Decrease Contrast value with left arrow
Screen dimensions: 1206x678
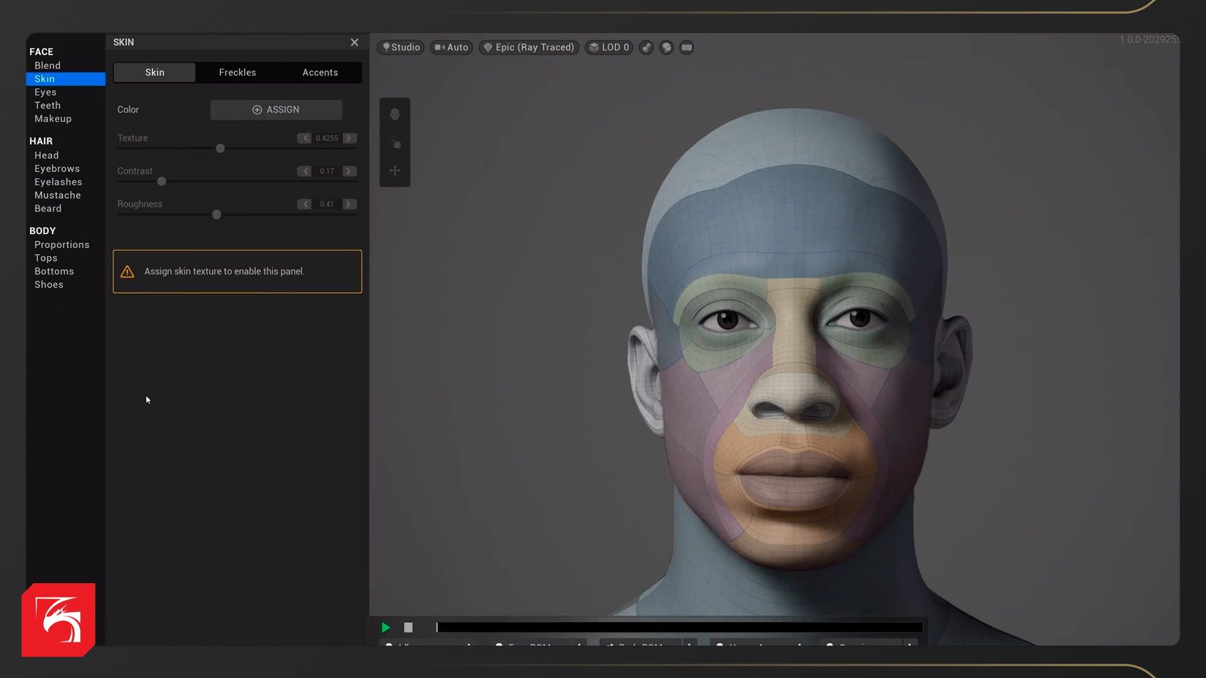(305, 171)
